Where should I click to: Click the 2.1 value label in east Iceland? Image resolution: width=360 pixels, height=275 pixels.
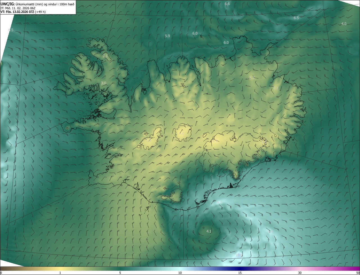(276, 88)
